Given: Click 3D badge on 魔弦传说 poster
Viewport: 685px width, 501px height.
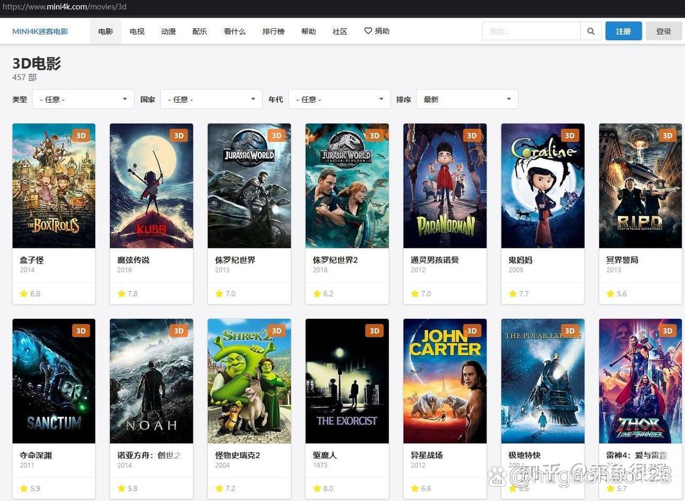Looking at the screenshot, I should [x=178, y=135].
